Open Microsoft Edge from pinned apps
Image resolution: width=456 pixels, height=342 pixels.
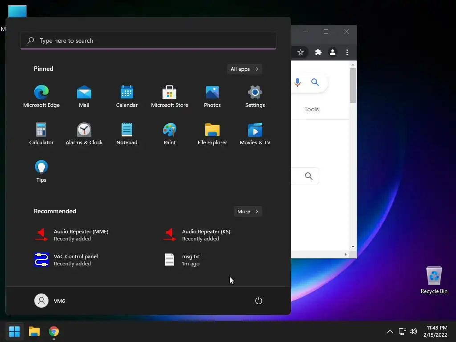click(41, 97)
